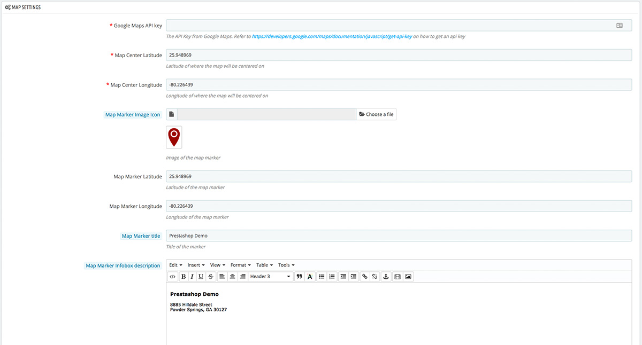
Task: Focus the Map Marker title field
Action: click(399, 236)
